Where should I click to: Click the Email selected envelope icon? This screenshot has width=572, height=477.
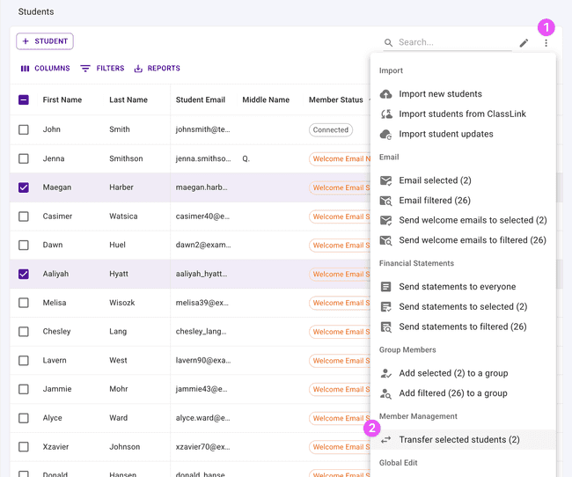tap(385, 180)
